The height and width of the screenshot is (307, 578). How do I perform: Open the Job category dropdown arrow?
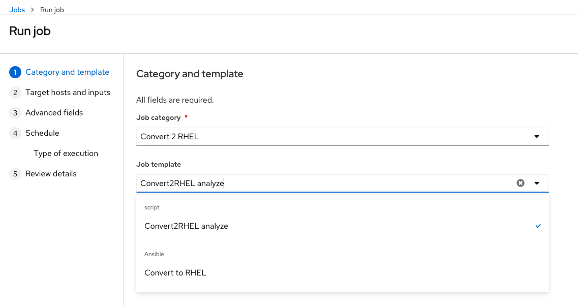pyautogui.click(x=537, y=137)
